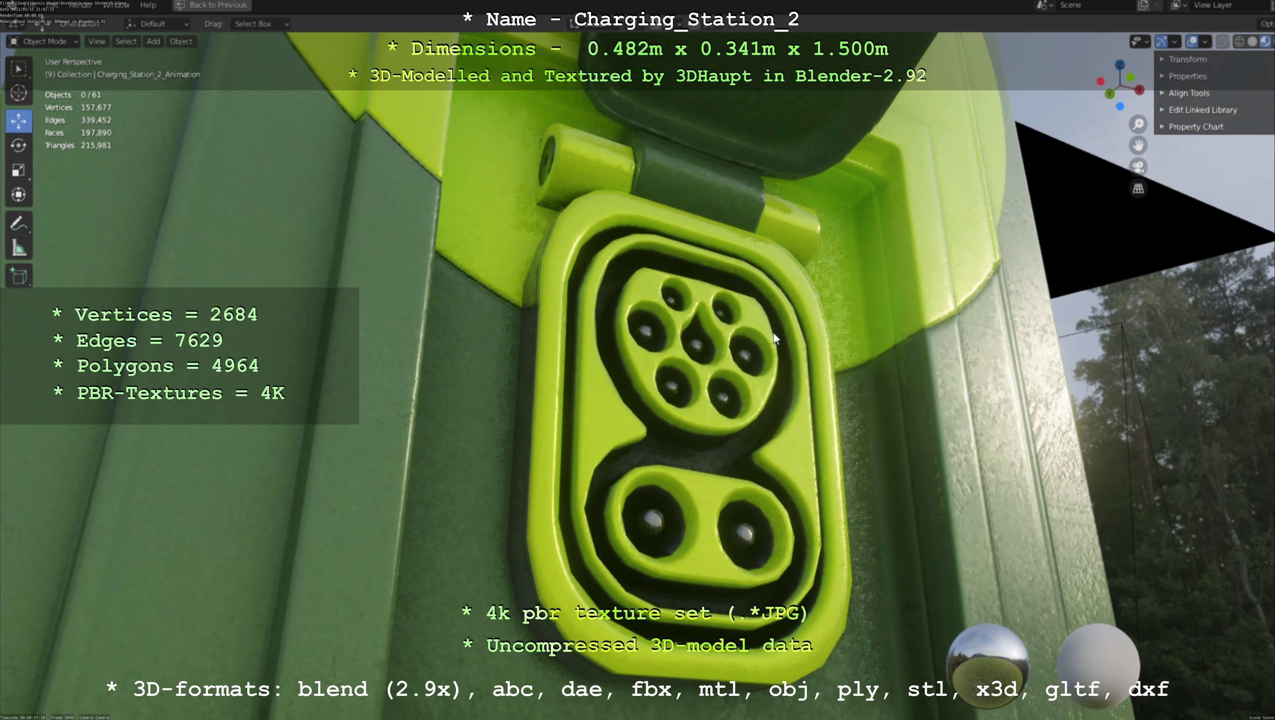This screenshot has width=1275, height=720.
Task: Toggle camera view with camera icon
Action: point(1138,167)
